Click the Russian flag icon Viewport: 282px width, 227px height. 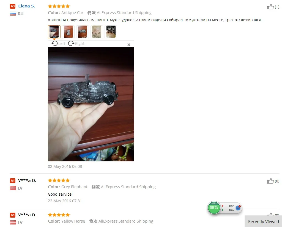coord(13,14)
